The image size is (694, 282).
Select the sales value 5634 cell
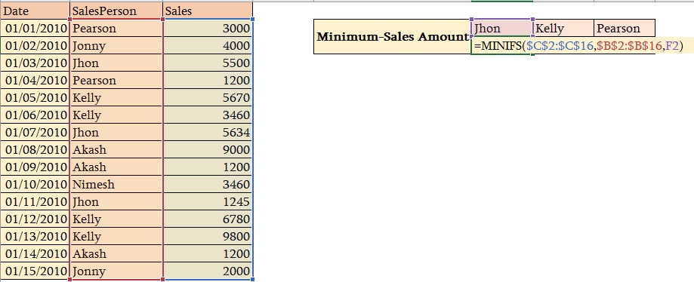pos(208,133)
